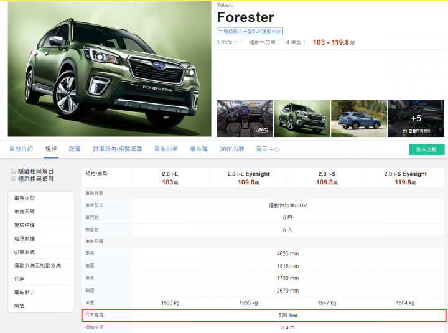The height and width of the screenshot is (333, 448).
Task: Jump to 車身尺碼 in the sidebar
Action: (40, 212)
